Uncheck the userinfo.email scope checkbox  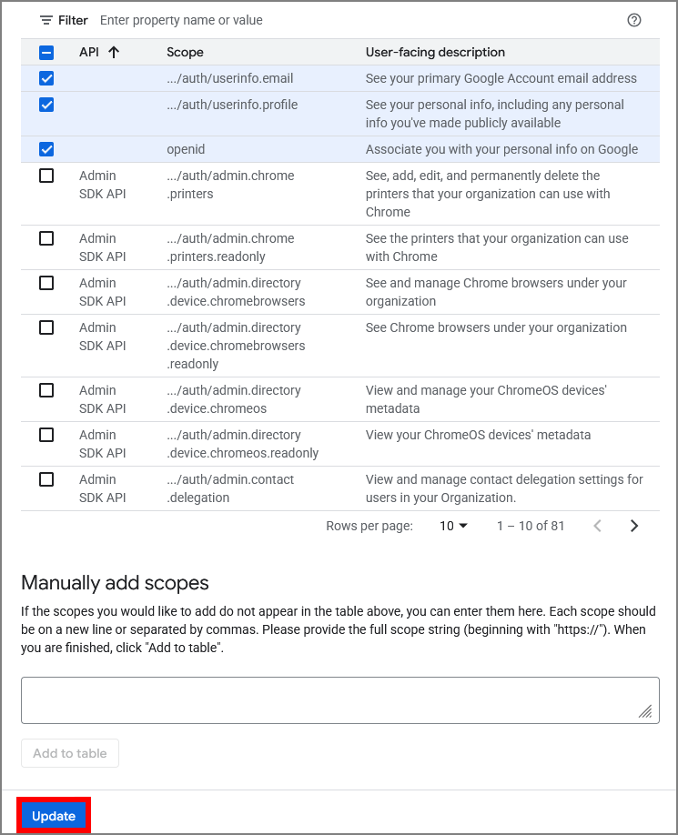[x=46, y=78]
